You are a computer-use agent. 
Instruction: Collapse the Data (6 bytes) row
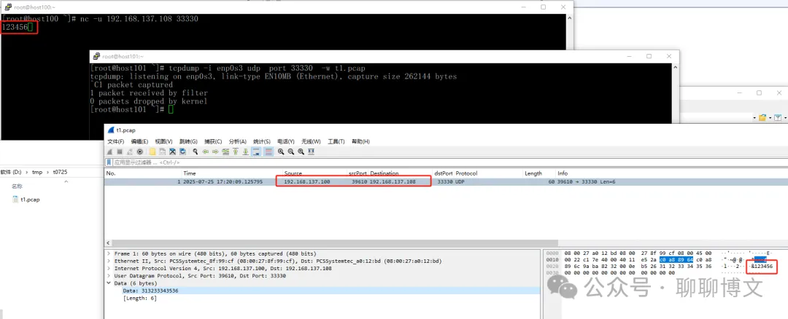tap(109, 283)
